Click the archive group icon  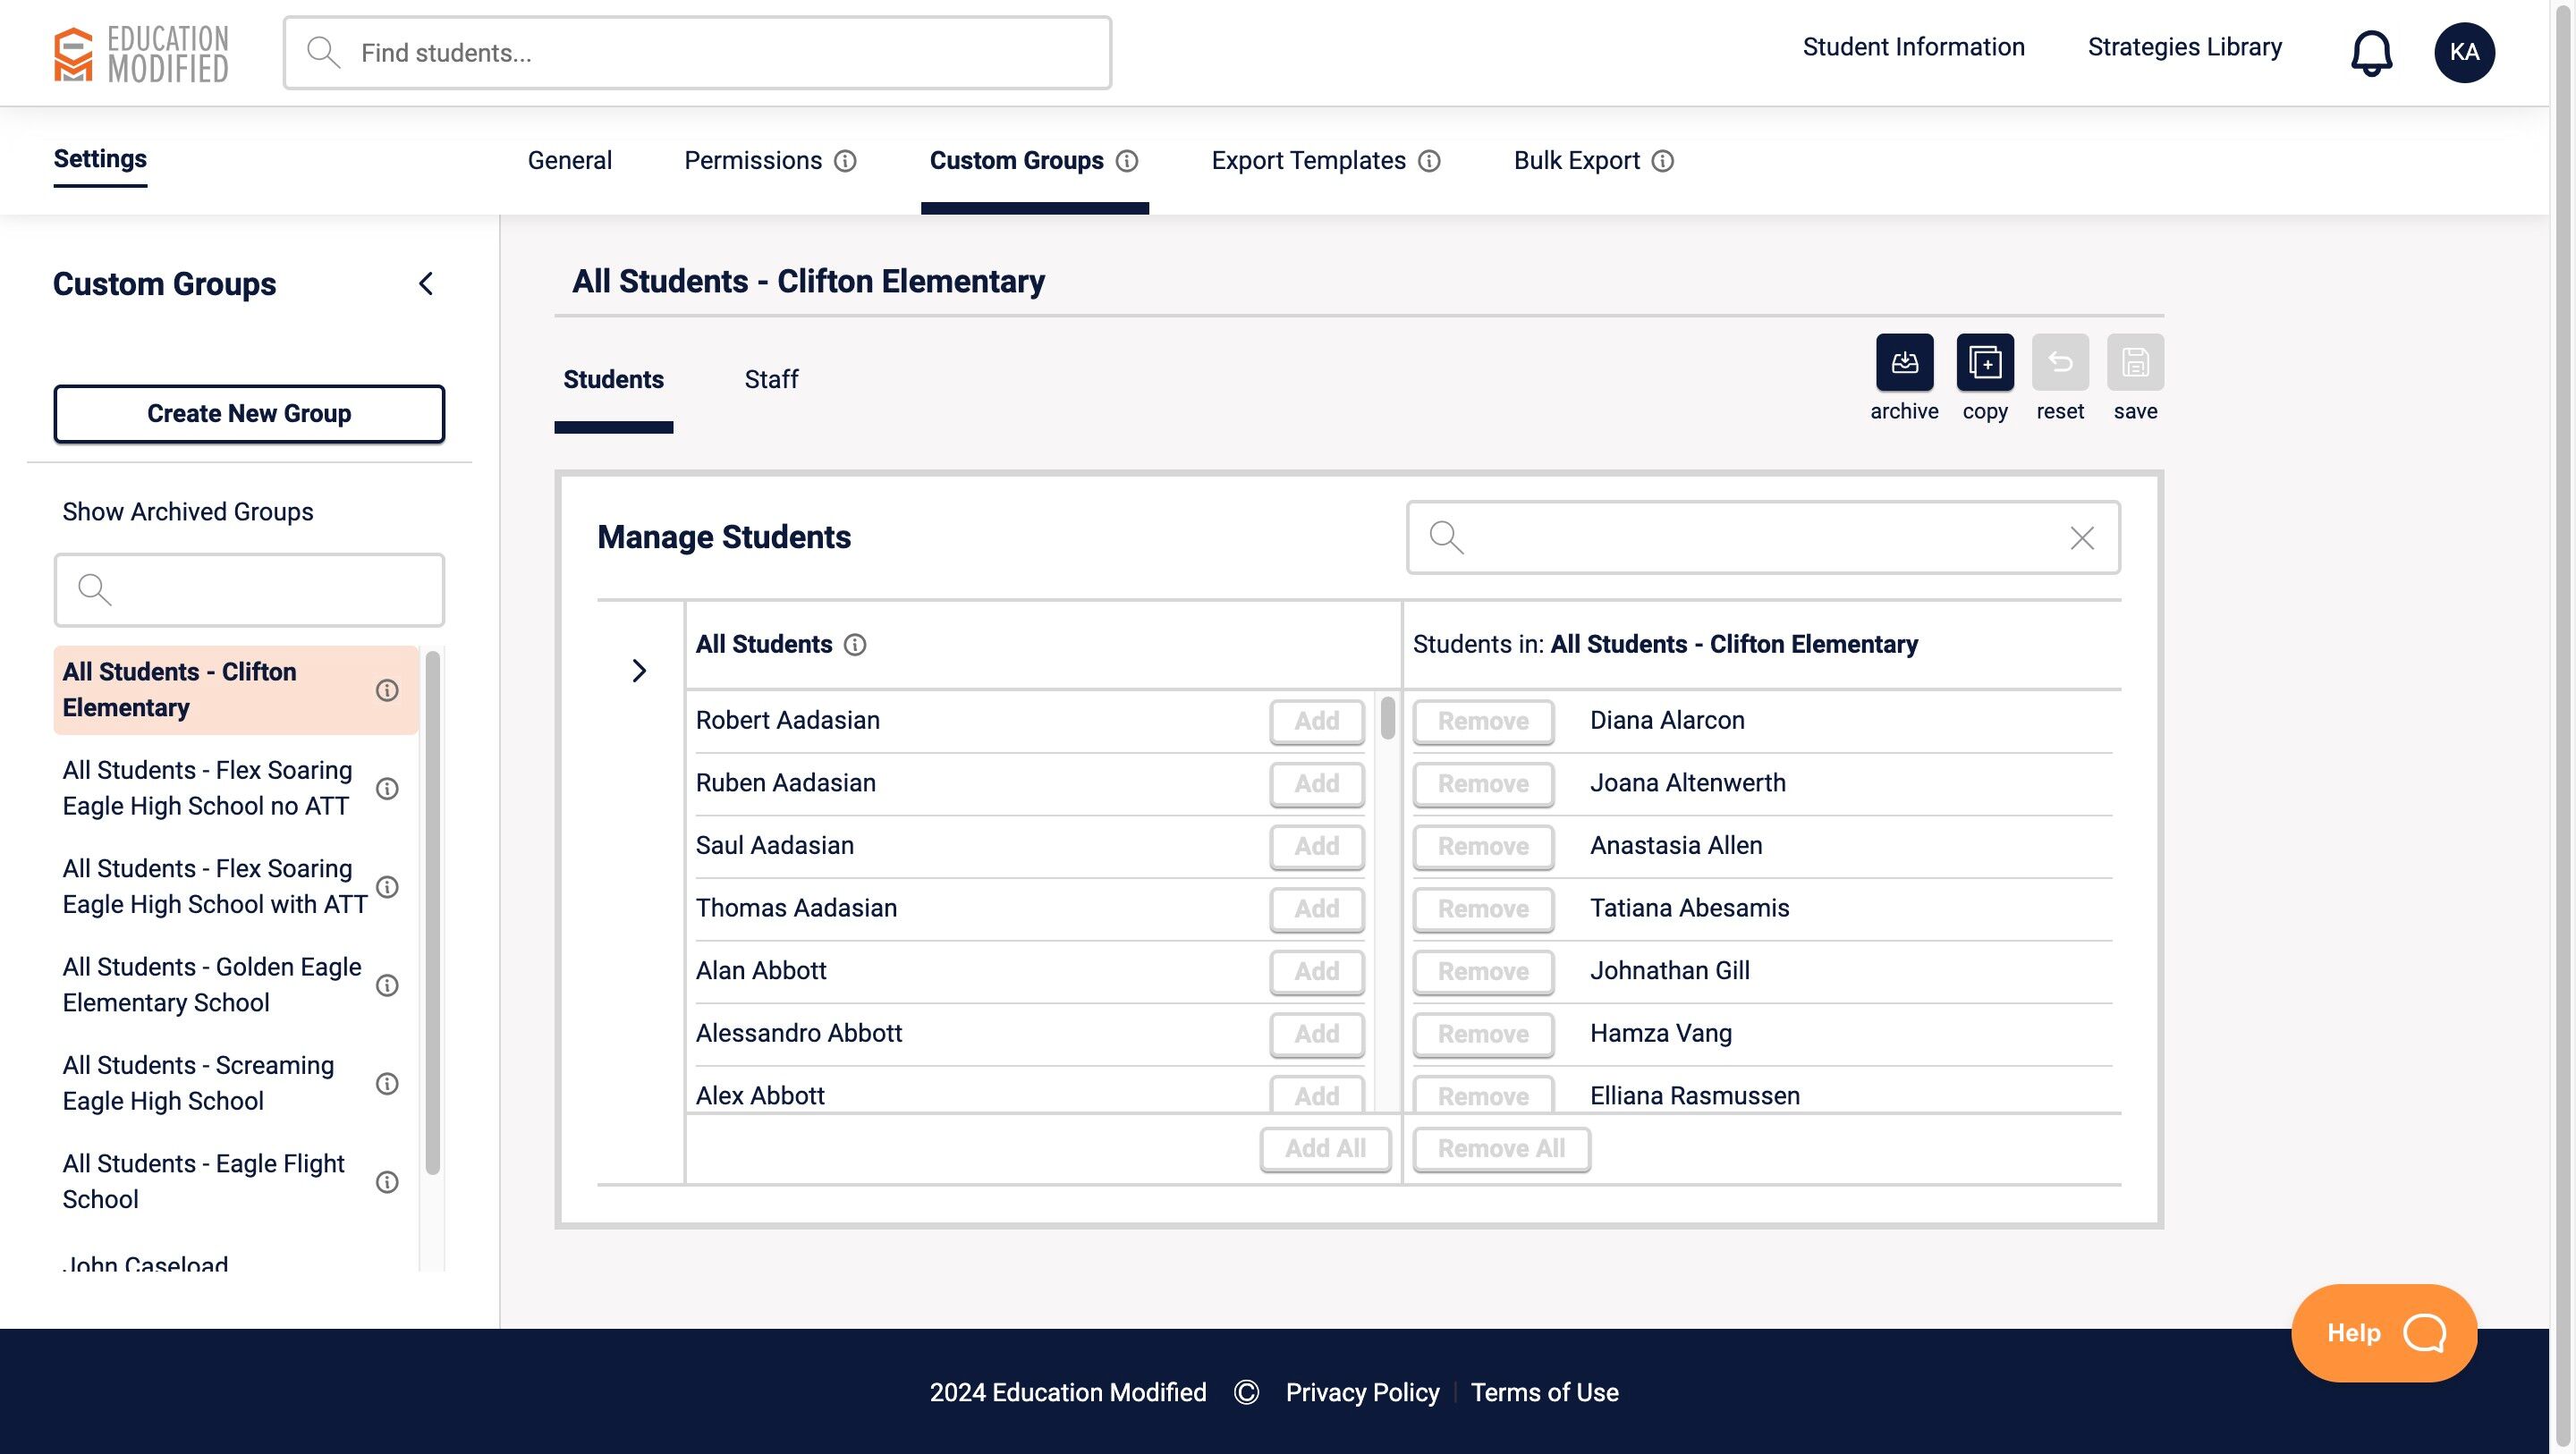tap(1904, 362)
